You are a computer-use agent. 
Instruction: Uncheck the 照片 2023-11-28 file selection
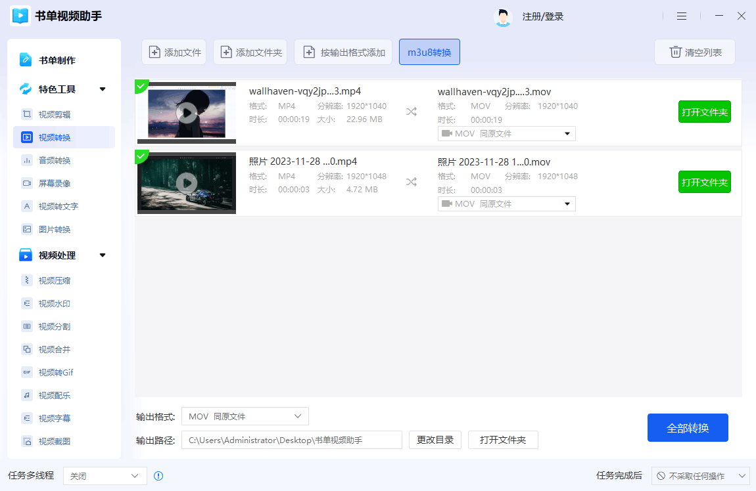tap(141, 156)
